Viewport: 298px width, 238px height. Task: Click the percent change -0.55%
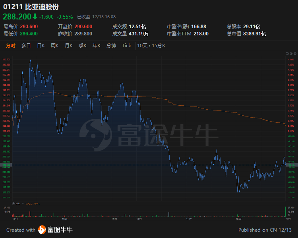pos(65,17)
